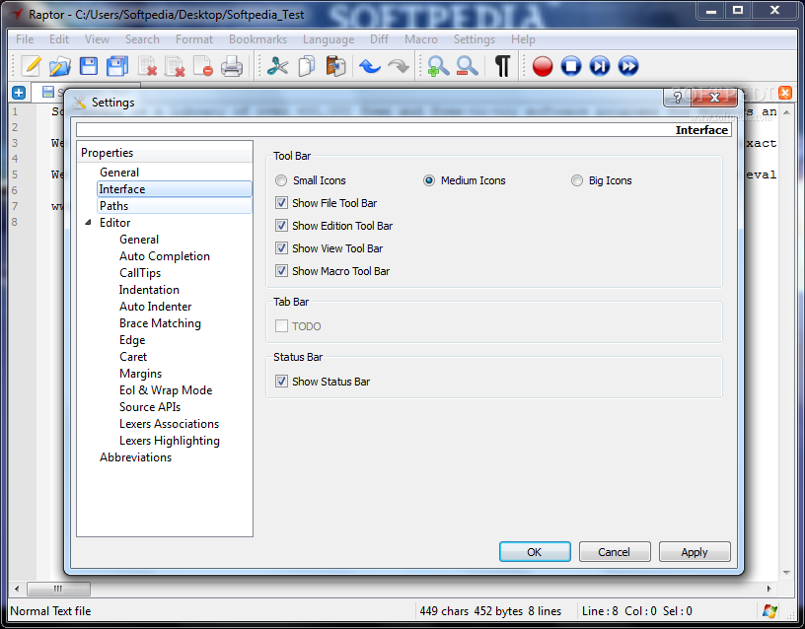Click the blue plus new tab icon
805x629 pixels.
point(19,93)
